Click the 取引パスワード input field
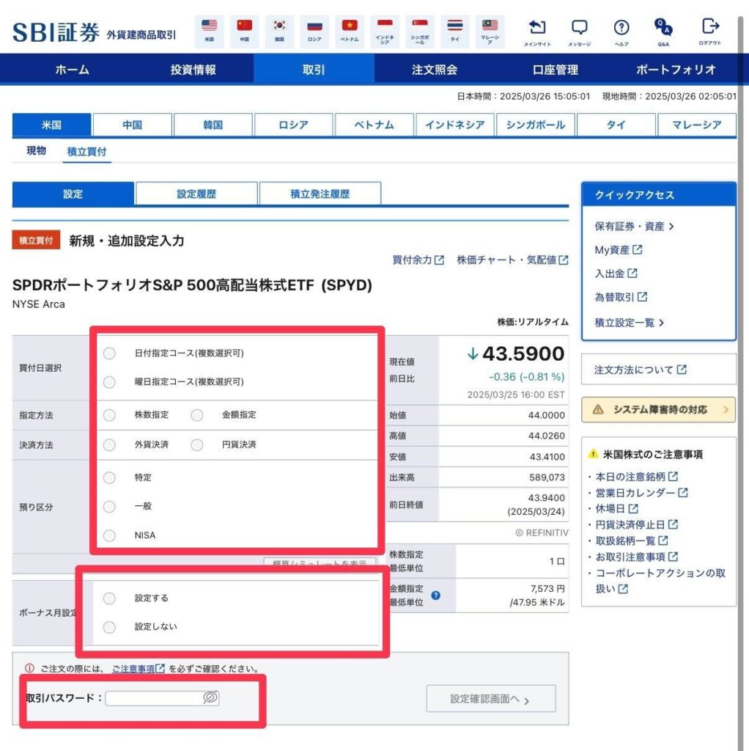This screenshot has width=749, height=751. pyautogui.click(x=162, y=698)
